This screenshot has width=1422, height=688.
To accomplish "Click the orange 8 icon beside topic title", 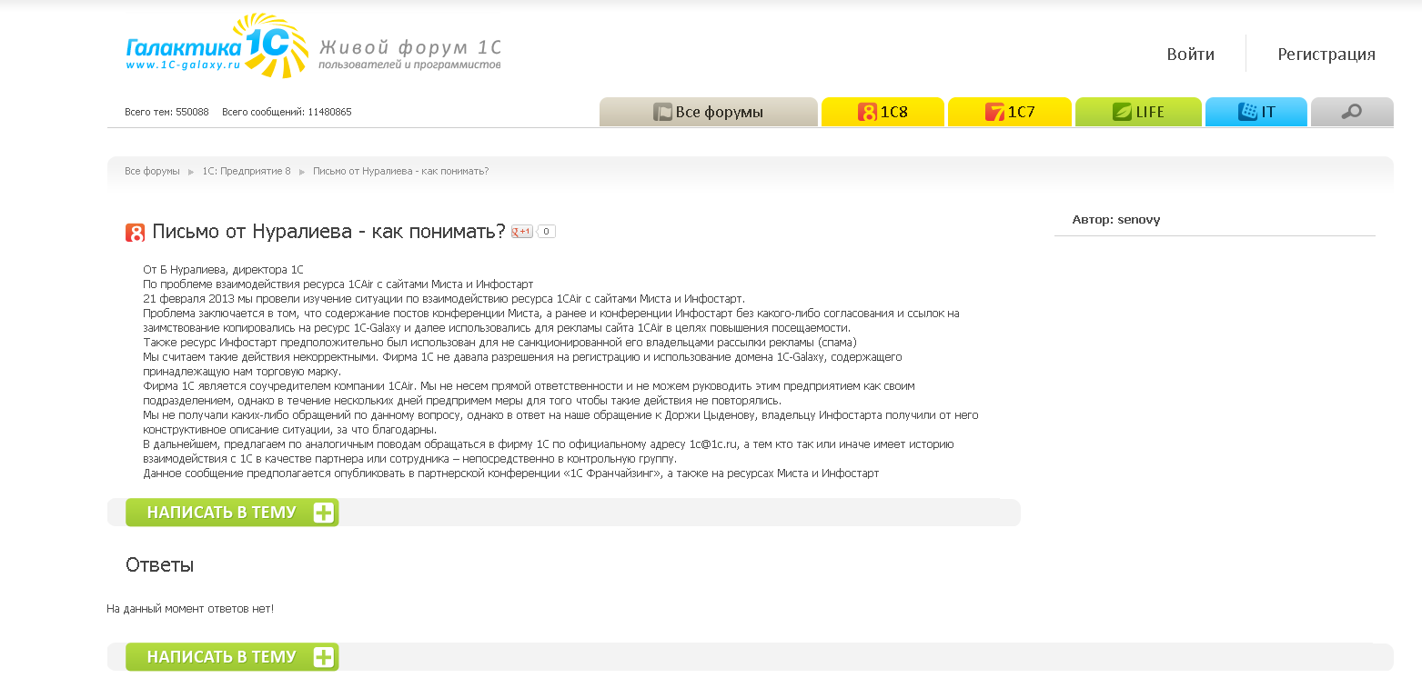I will [x=136, y=233].
